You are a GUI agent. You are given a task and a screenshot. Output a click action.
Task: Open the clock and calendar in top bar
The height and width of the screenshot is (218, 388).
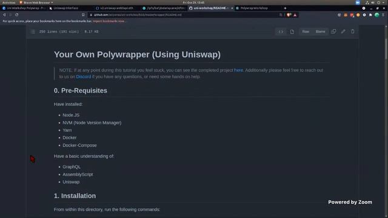click(193, 2)
